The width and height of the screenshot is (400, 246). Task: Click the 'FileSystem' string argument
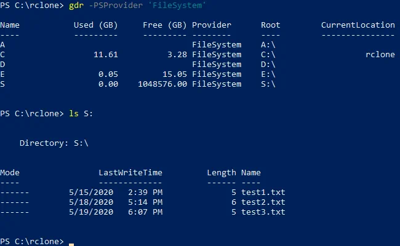178,6
